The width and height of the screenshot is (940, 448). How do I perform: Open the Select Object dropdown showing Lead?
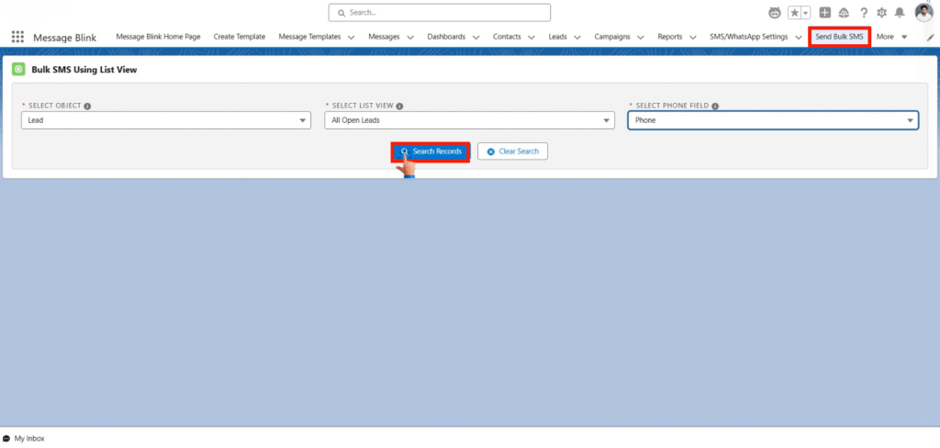[166, 120]
